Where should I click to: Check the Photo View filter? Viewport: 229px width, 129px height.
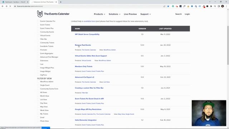coord(38,121)
